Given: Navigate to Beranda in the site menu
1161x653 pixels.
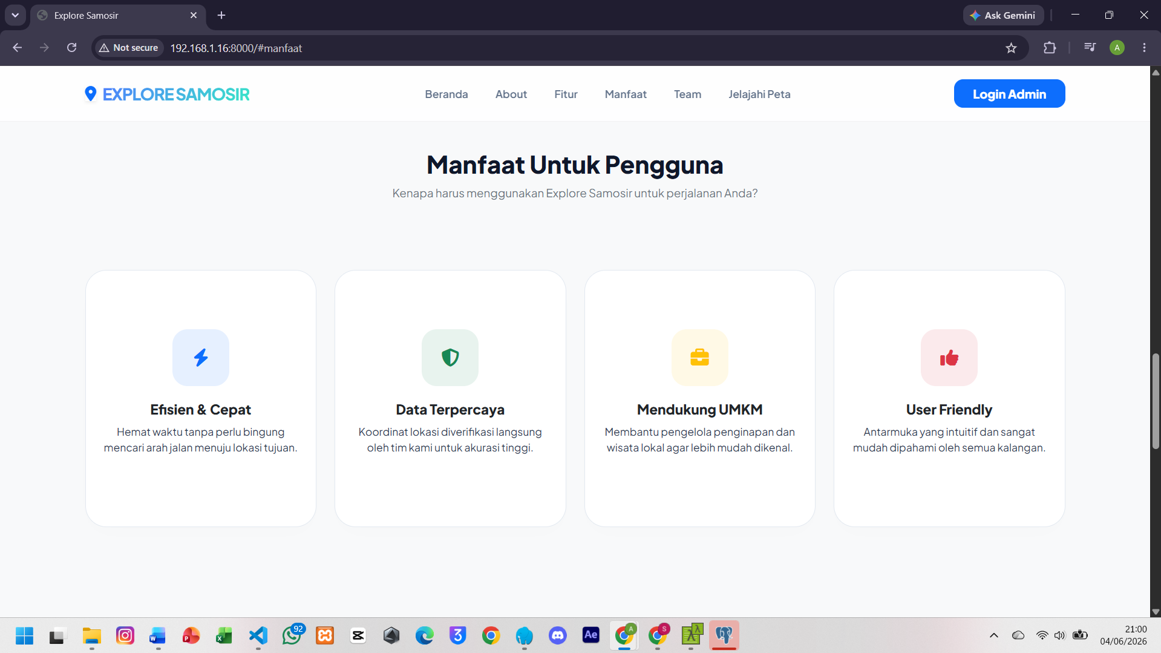Looking at the screenshot, I should [446, 94].
